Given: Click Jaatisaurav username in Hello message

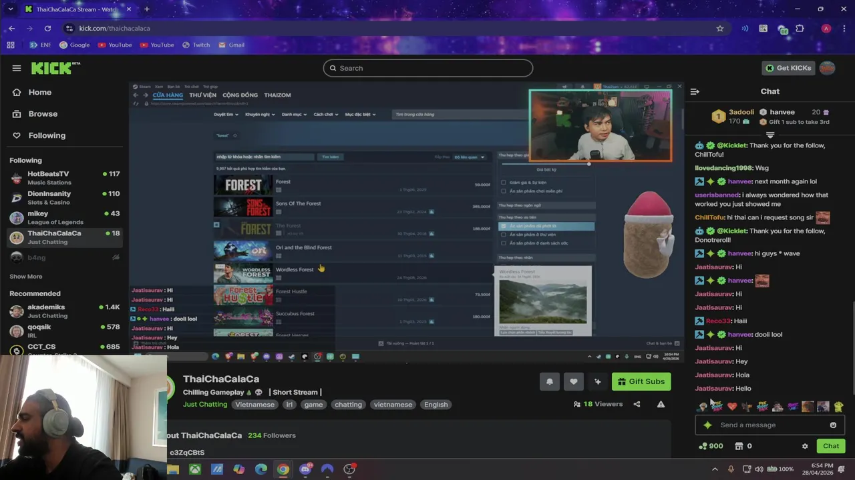Looking at the screenshot, I should coord(714,388).
